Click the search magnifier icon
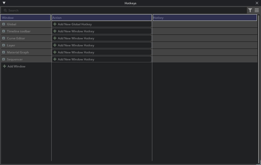Screen dimensions: 261x165 click(5, 11)
